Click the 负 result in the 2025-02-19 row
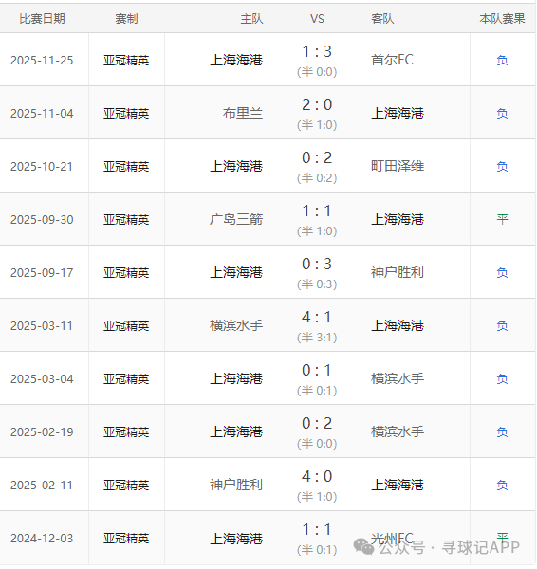 (502, 431)
